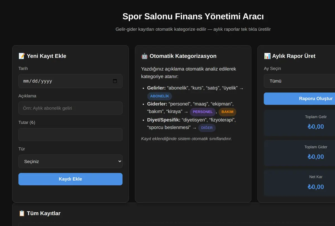Click the Tutar (₺) amount field
The height and width of the screenshot is (226, 335).
[x=70, y=135]
